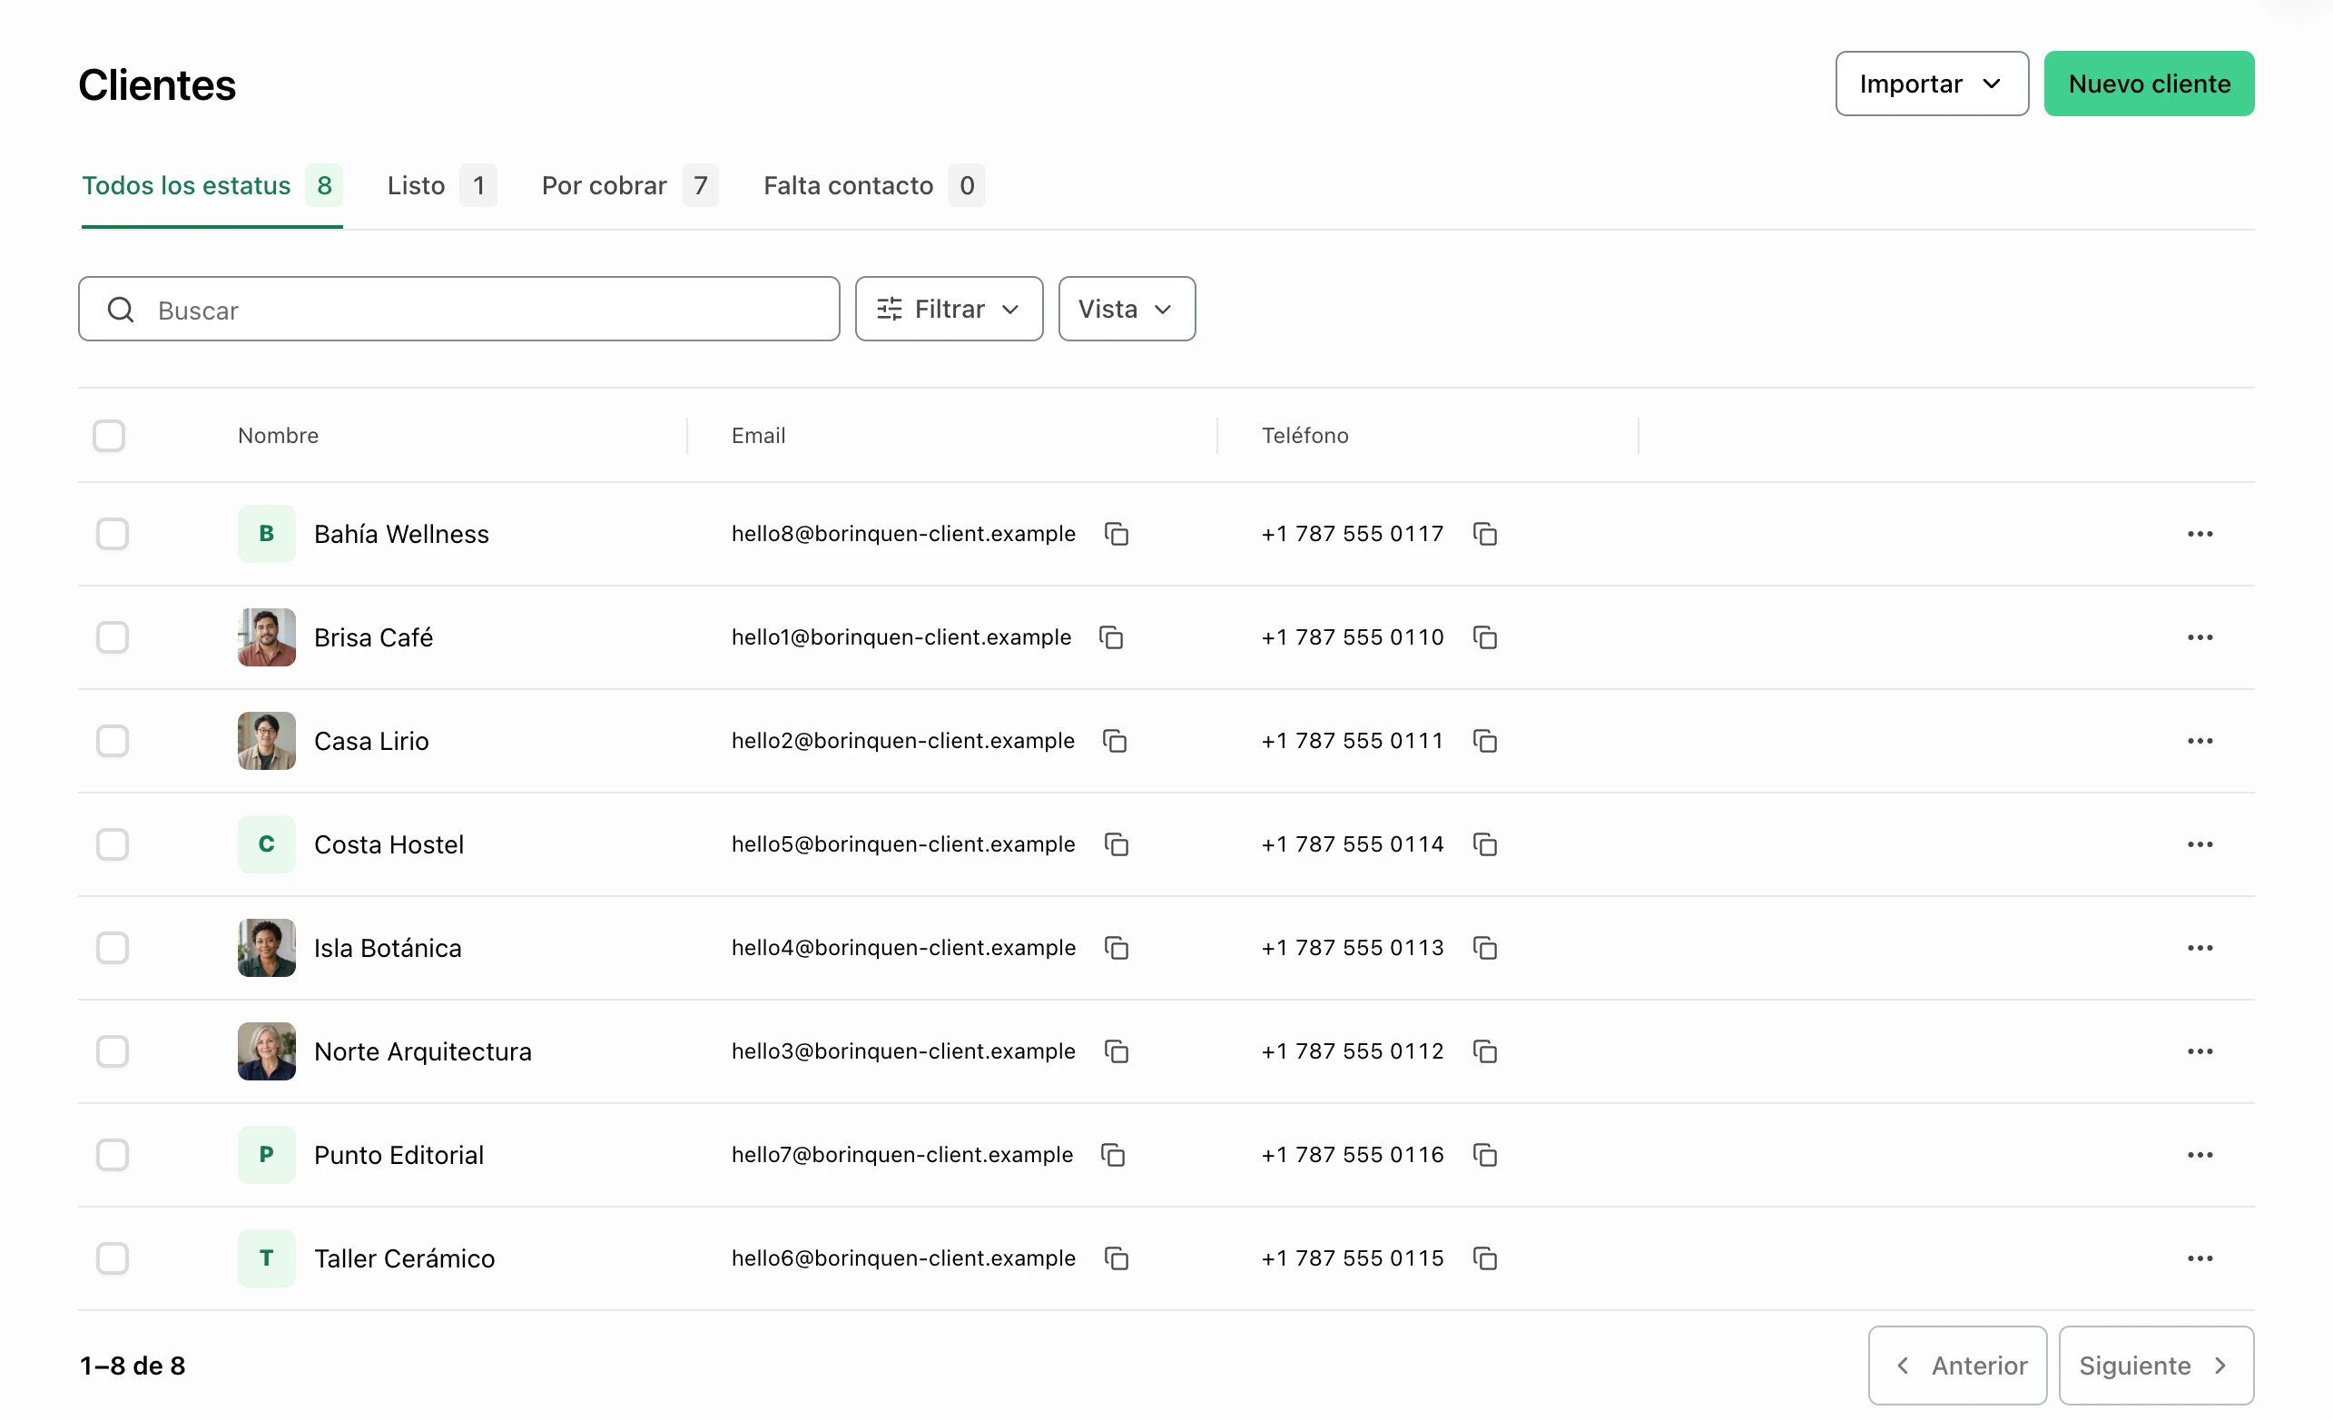Viewport: 2333px width, 1420px height.
Task: Open more options for Punto Editorial
Action: [x=2200, y=1155]
